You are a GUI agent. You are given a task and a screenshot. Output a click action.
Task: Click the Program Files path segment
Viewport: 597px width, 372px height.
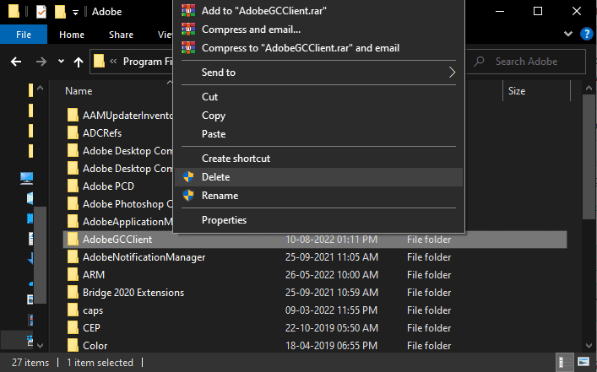[x=148, y=62]
